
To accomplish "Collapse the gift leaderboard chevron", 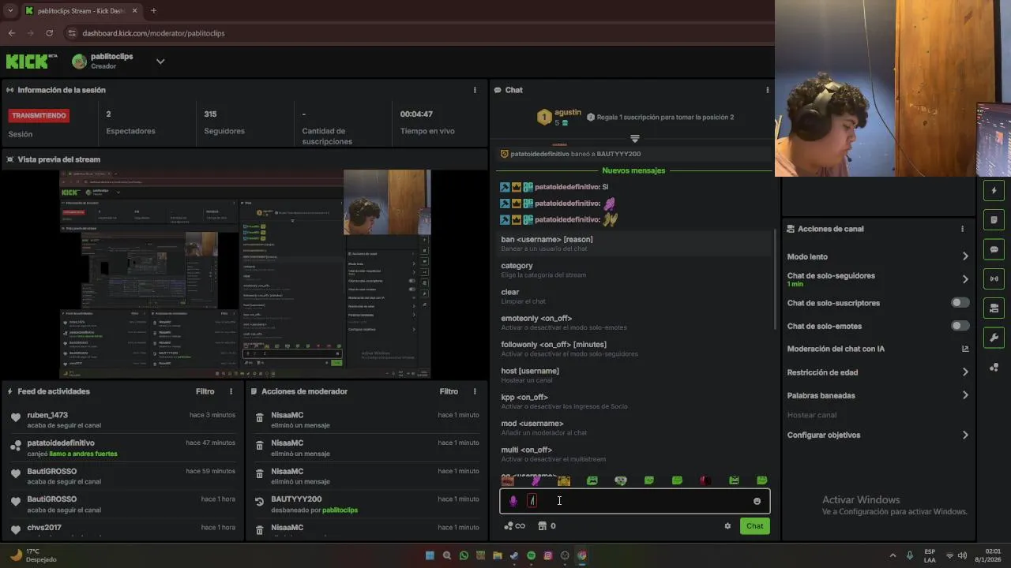I will tap(635, 139).
